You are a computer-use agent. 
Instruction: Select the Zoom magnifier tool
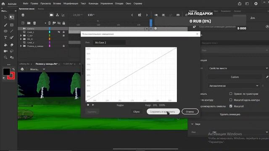5,57
